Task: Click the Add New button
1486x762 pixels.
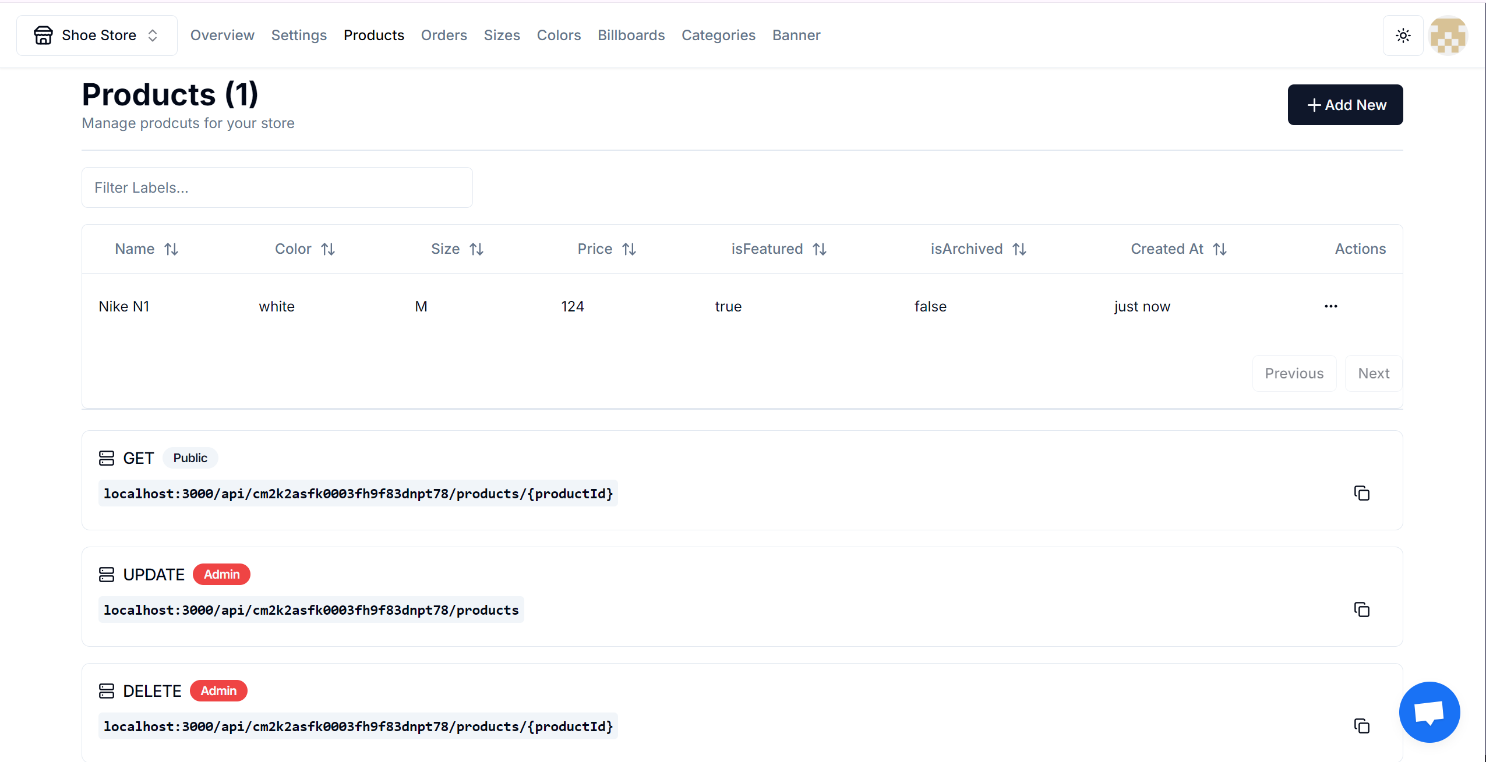Action: click(x=1345, y=105)
